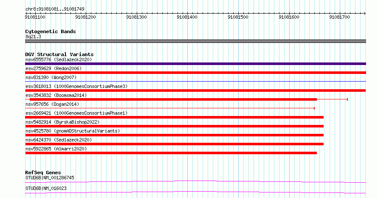Viewport: 378px width, 198px height.
Task: Select the red nsv5922865 variant bar
Action: coord(171,153)
